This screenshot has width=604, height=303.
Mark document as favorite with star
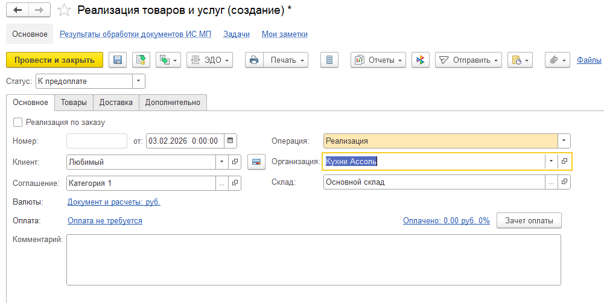click(x=64, y=10)
